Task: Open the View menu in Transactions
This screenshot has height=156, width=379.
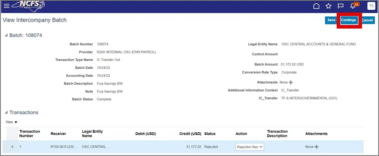Action: coord(11,122)
